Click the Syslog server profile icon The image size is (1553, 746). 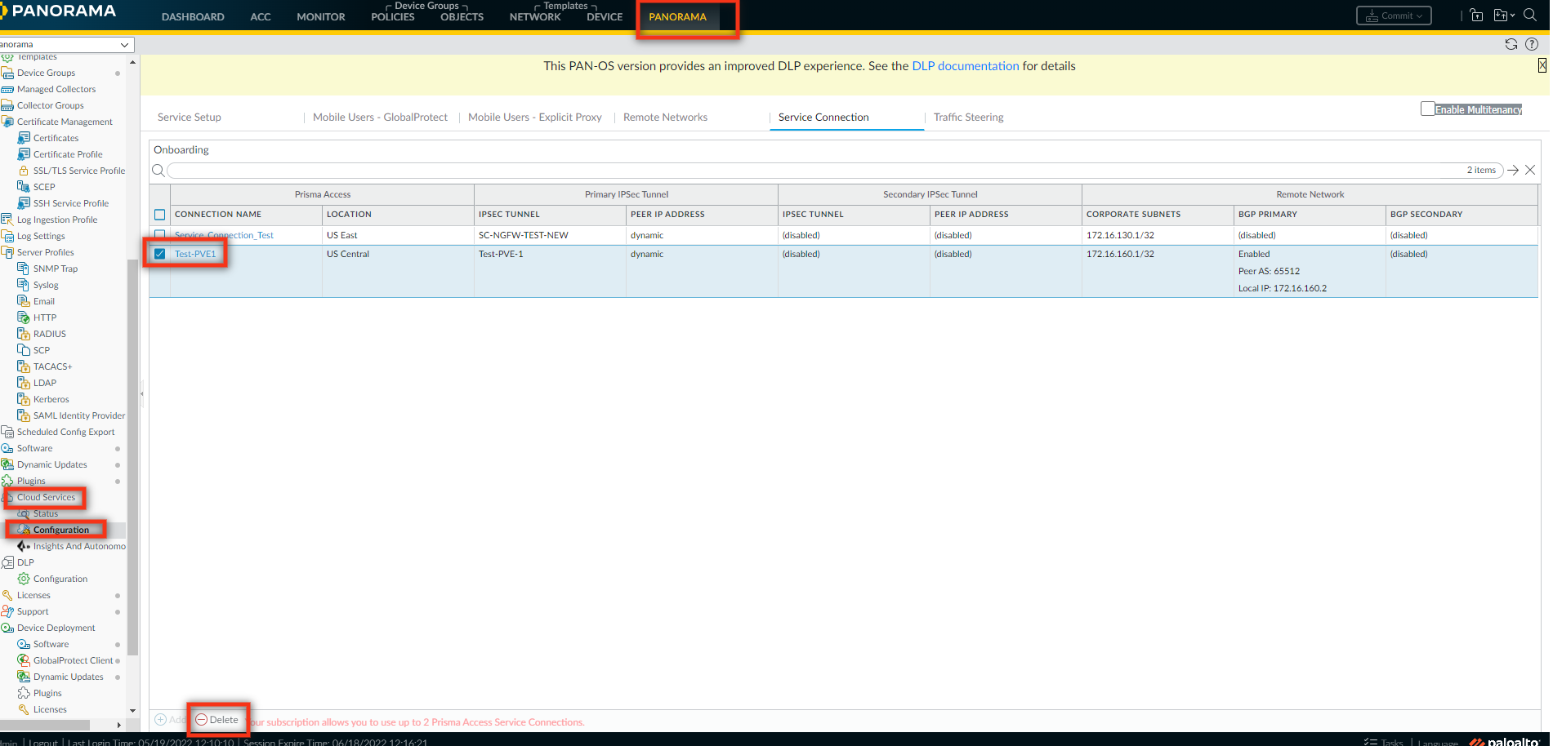click(x=24, y=285)
